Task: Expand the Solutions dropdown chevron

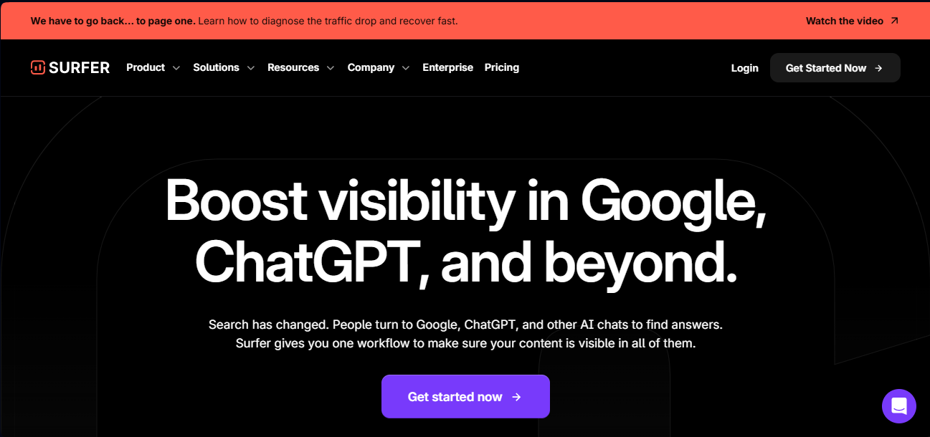Action: (x=250, y=68)
